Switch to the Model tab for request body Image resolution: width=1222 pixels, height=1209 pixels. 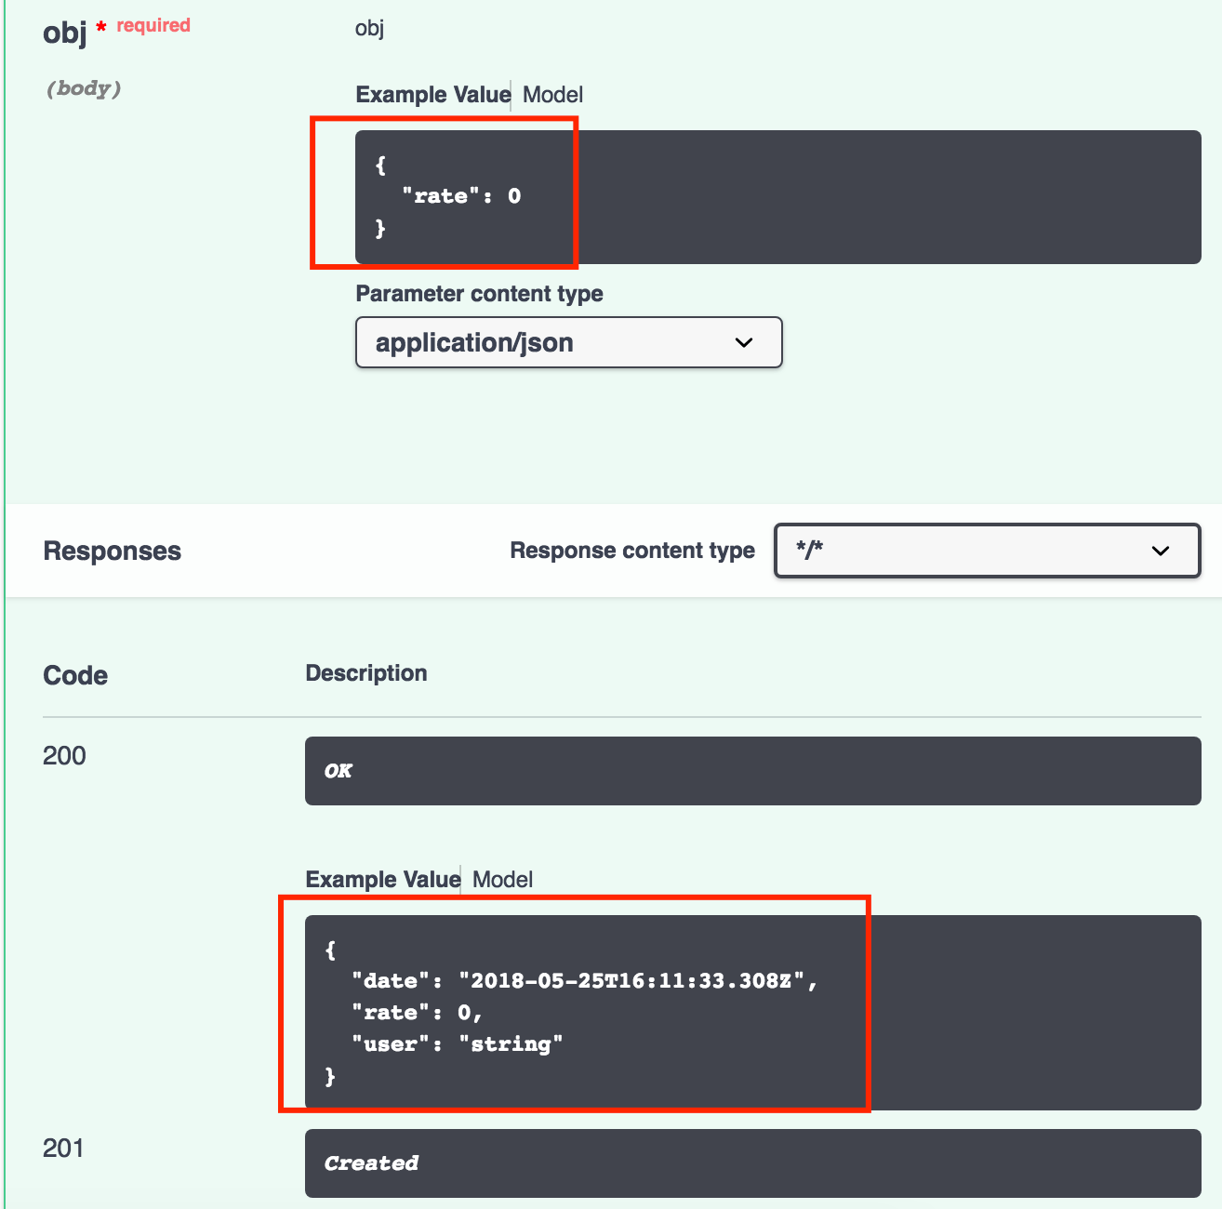pos(552,94)
